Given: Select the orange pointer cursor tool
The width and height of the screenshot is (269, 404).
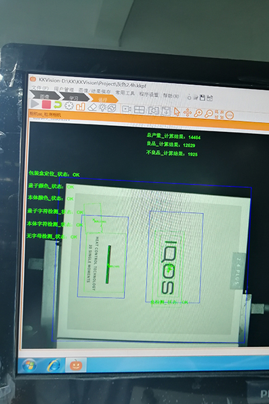Looking at the screenshot, I should [177, 112].
